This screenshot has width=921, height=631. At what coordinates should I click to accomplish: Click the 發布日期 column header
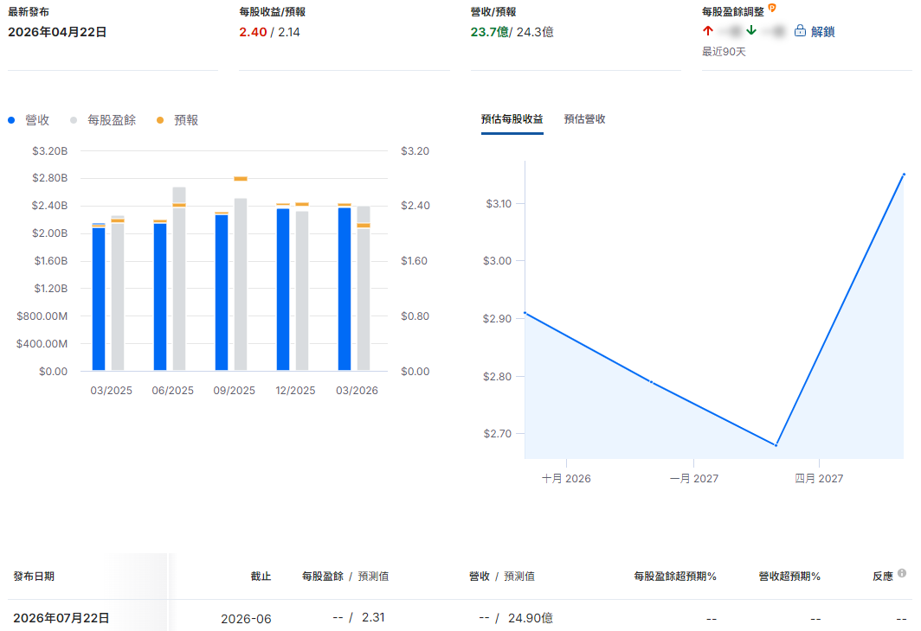pyautogui.click(x=34, y=577)
